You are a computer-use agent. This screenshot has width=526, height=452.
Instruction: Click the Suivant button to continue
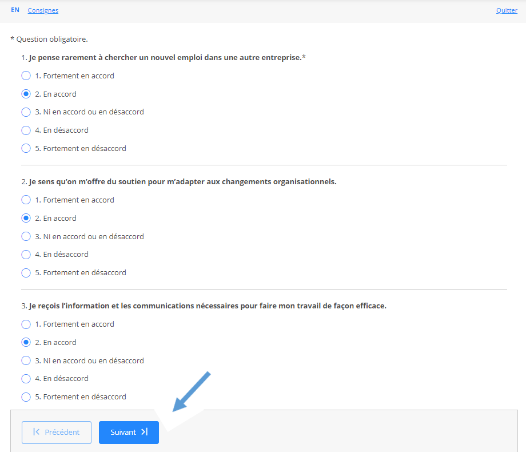coord(129,432)
